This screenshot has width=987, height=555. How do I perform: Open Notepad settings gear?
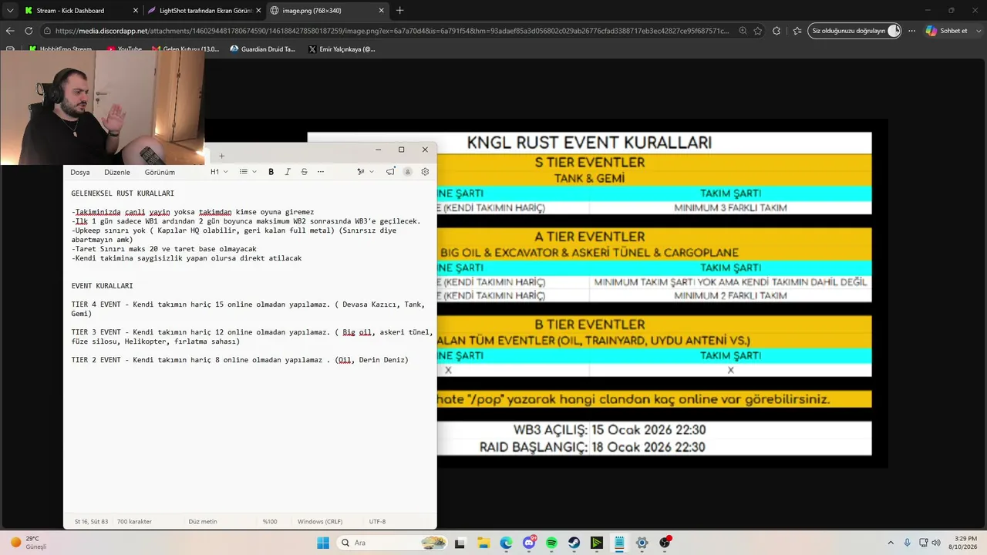coord(425,172)
